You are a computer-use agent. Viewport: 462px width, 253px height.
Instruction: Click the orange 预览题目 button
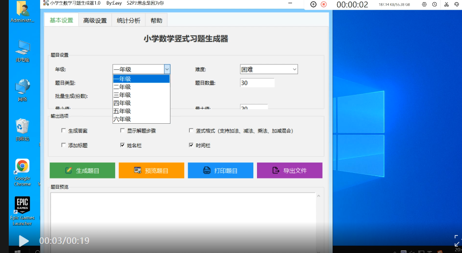pyautogui.click(x=152, y=170)
